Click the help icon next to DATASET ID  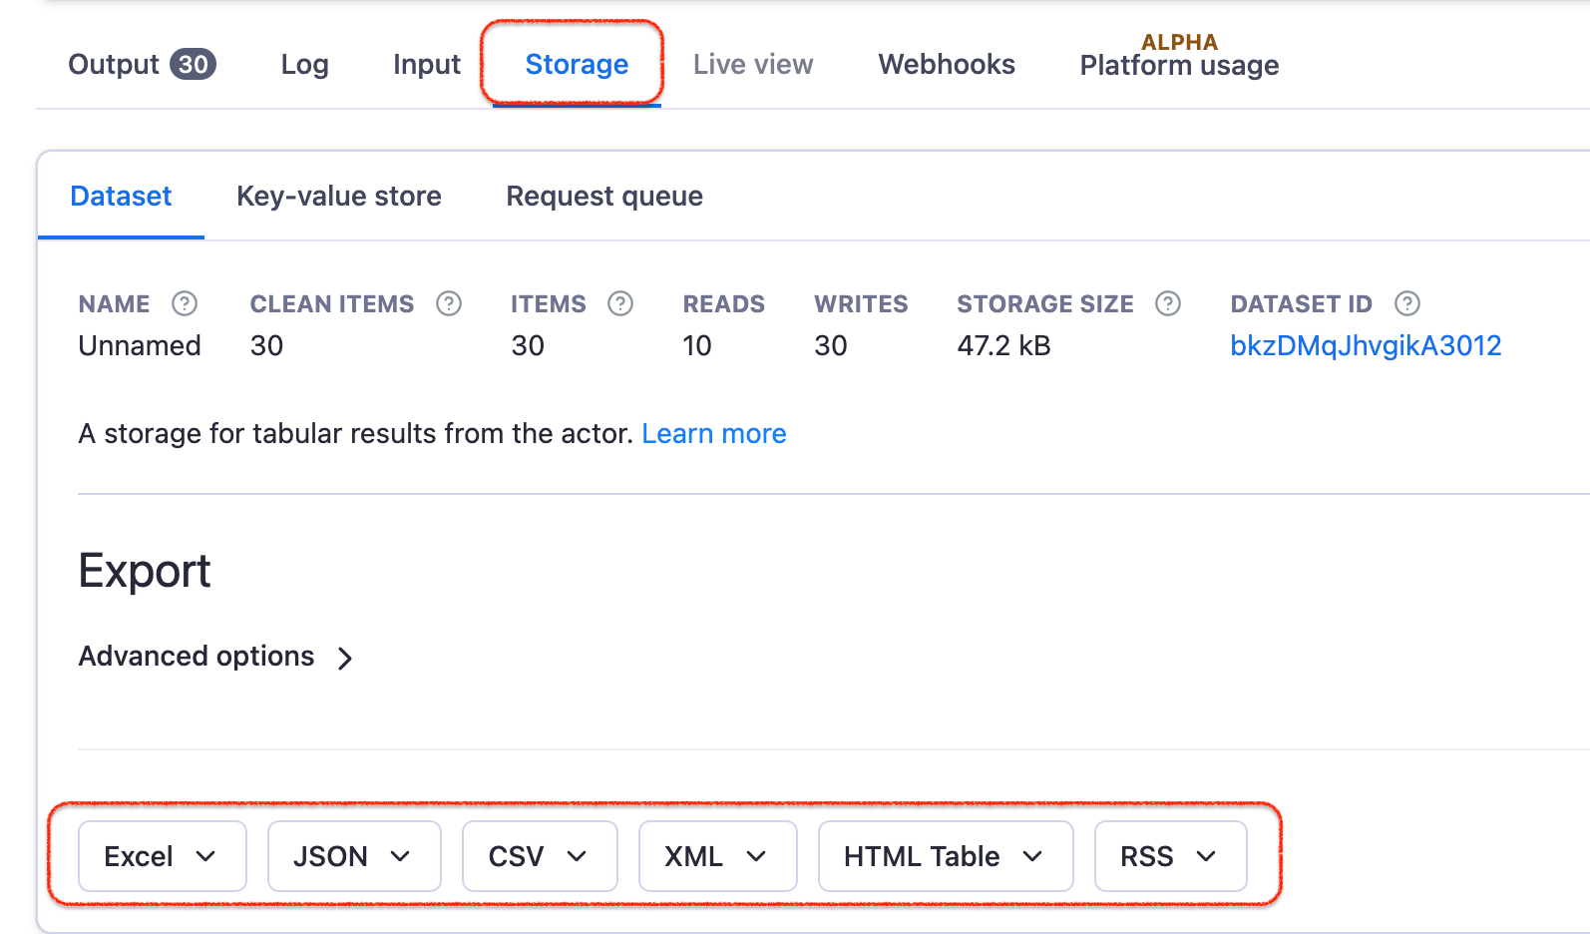1407,303
